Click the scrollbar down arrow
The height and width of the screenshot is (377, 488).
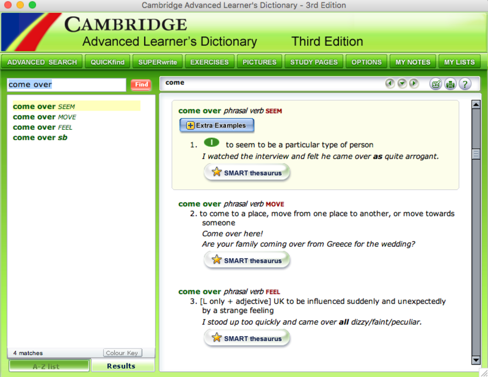click(x=475, y=360)
